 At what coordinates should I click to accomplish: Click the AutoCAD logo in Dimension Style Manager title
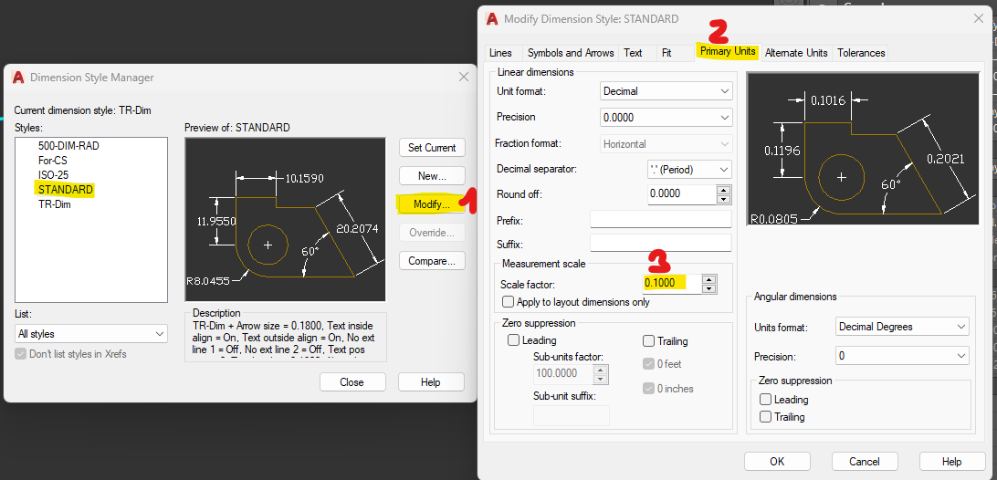18,78
